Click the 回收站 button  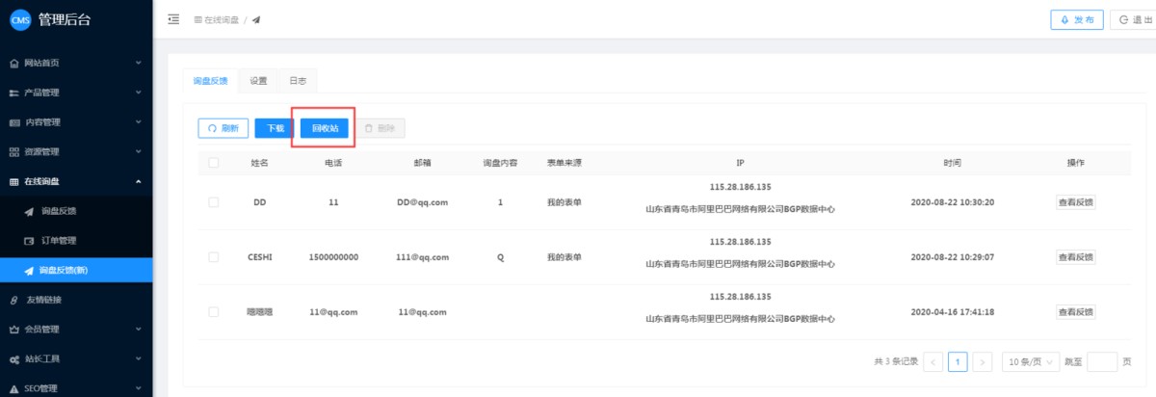[324, 128]
